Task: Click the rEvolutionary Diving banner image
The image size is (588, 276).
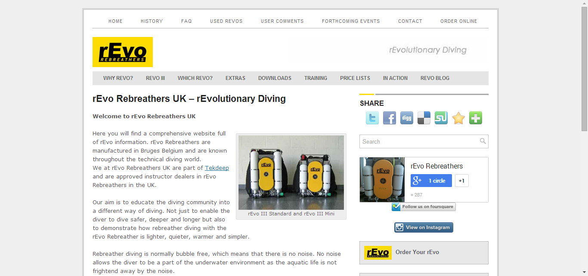Action: click(x=388, y=50)
